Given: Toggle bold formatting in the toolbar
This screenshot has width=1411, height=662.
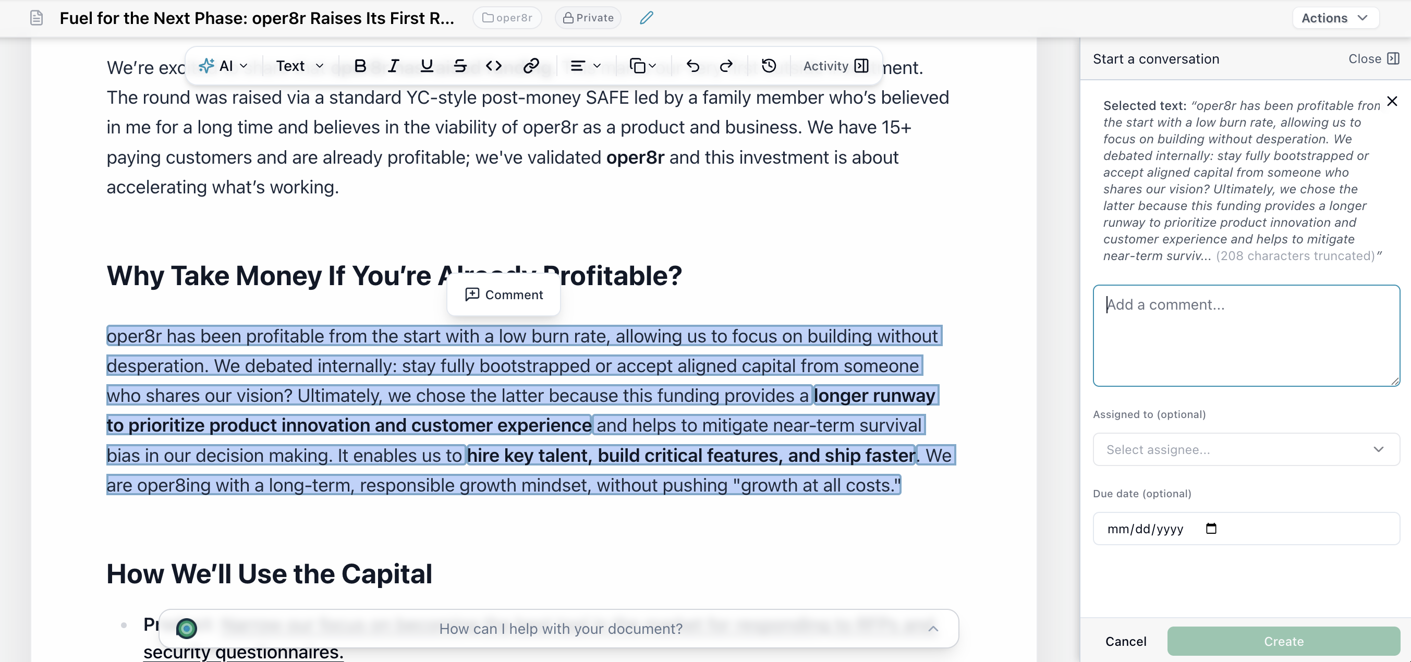Looking at the screenshot, I should click(360, 66).
